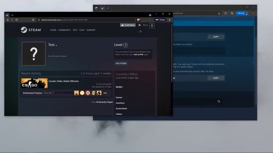Reload the Steam profile page
The height and width of the screenshot is (153, 273).
coord(17,20)
